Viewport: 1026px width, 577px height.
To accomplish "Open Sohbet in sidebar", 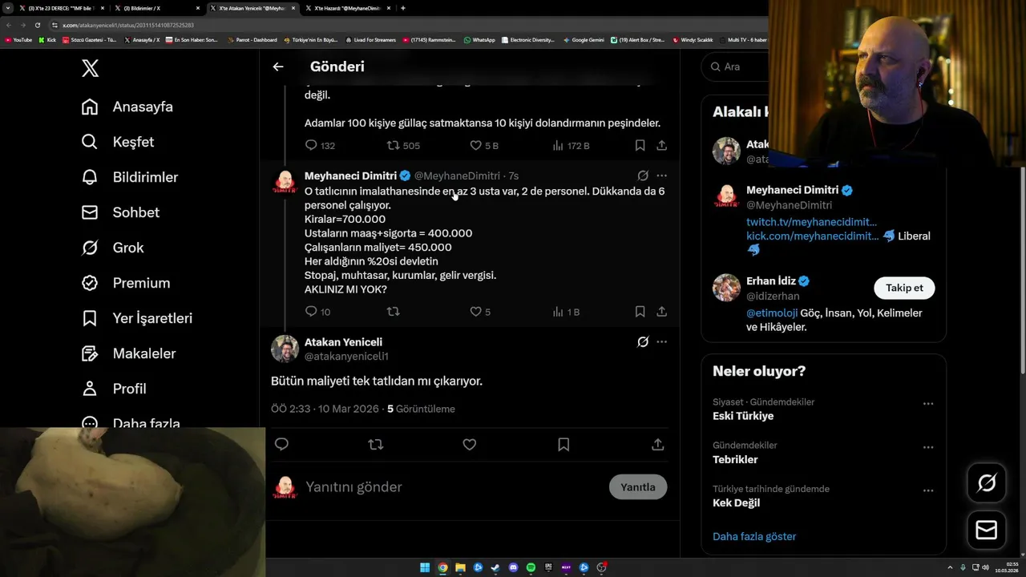I will 120,212.
